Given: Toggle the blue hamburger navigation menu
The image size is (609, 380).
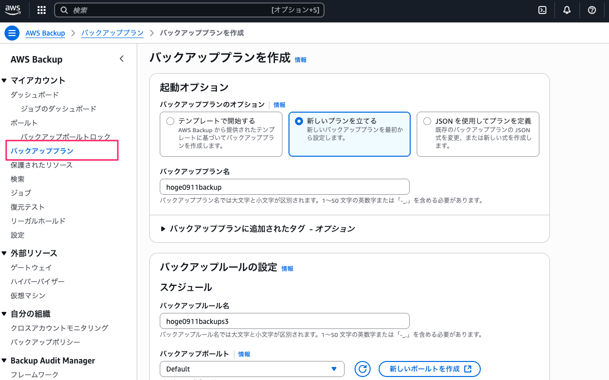Looking at the screenshot, I should tap(12, 33).
